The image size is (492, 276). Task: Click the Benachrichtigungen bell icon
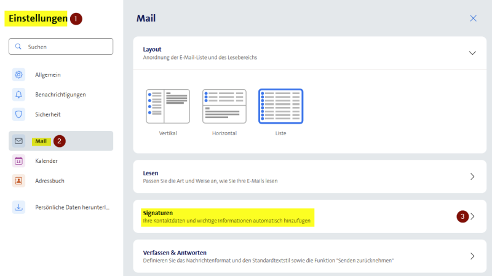pos(18,95)
